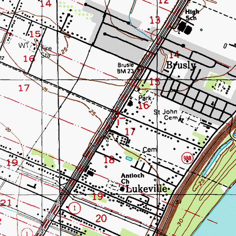Click the black high school building symbols
The height and width of the screenshot is (236, 236).
[185, 28]
